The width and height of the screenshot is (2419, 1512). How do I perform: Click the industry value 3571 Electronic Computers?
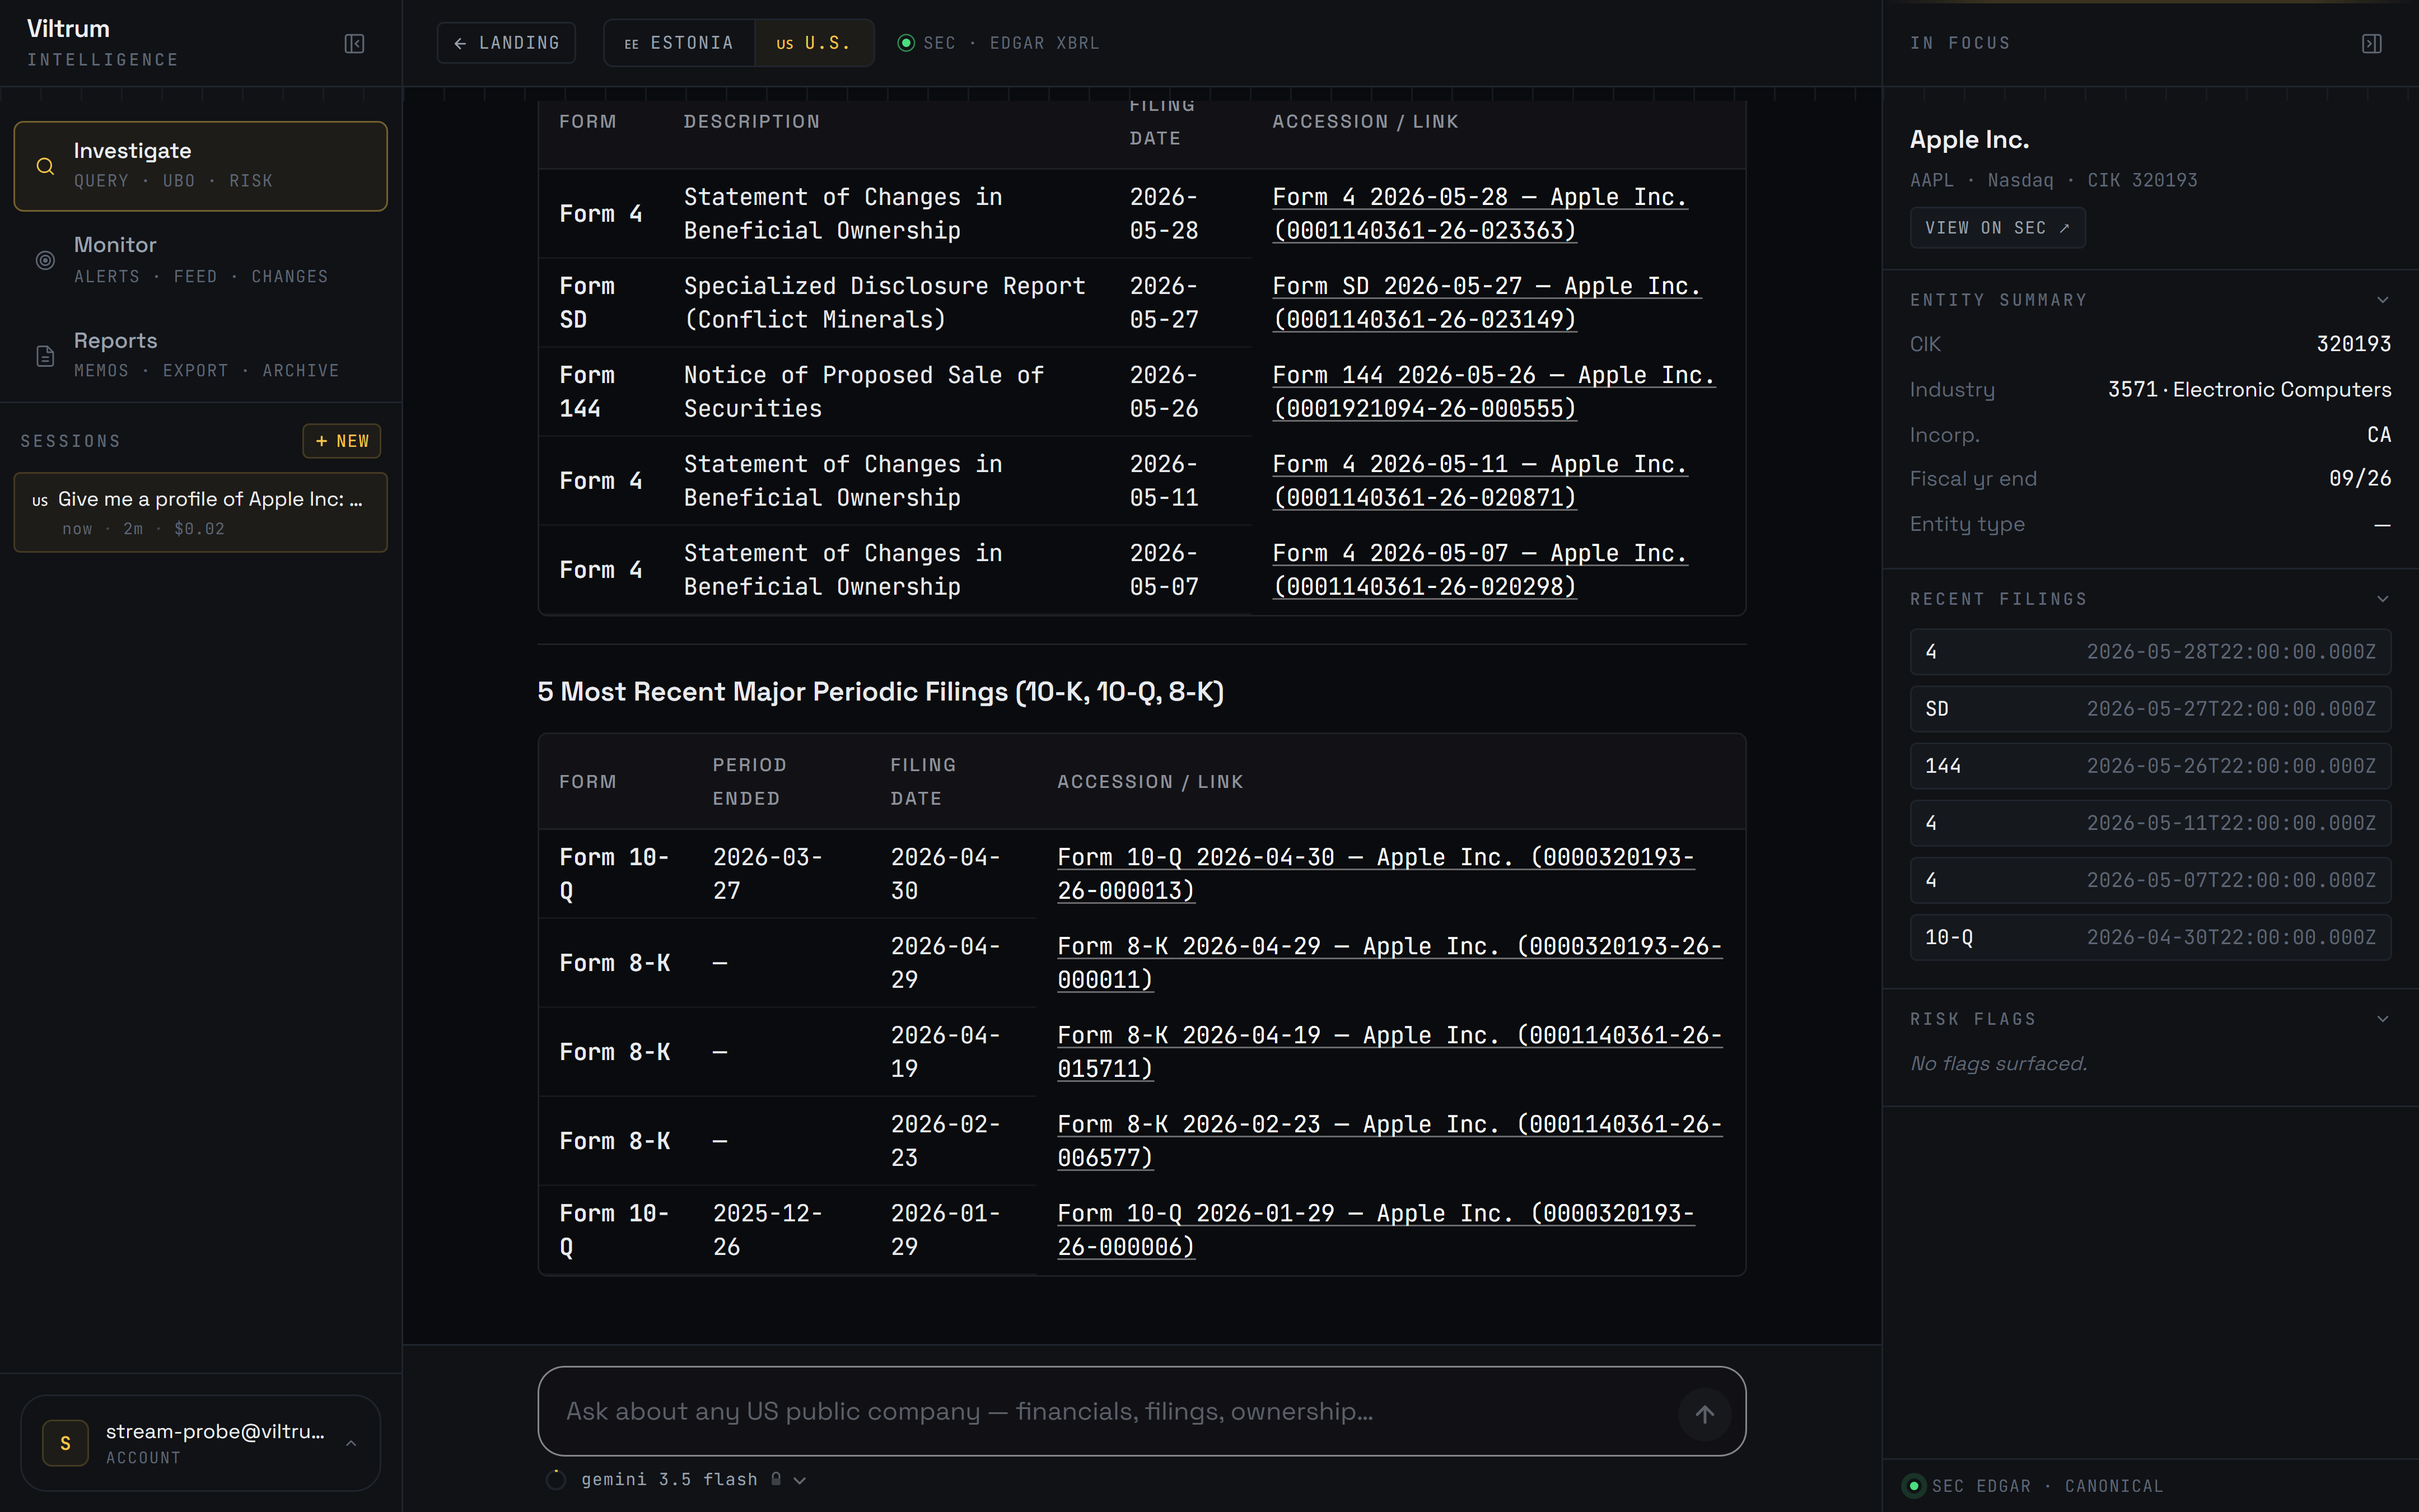point(2249,389)
